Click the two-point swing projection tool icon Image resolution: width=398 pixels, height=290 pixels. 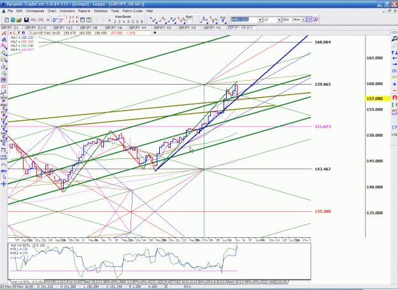point(153,20)
